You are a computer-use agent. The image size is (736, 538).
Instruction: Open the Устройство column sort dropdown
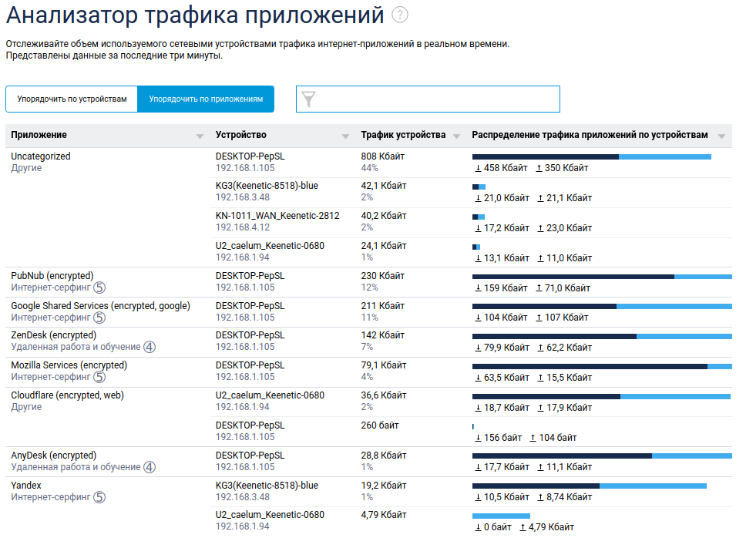pyautogui.click(x=345, y=136)
